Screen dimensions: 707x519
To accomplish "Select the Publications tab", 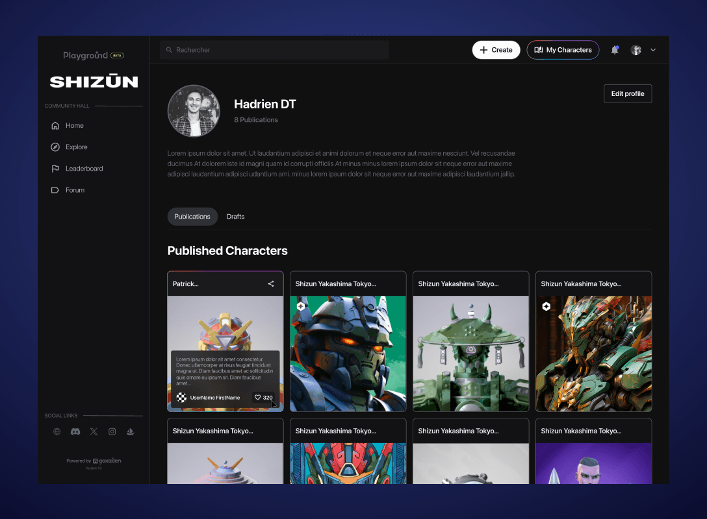I will (192, 217).
